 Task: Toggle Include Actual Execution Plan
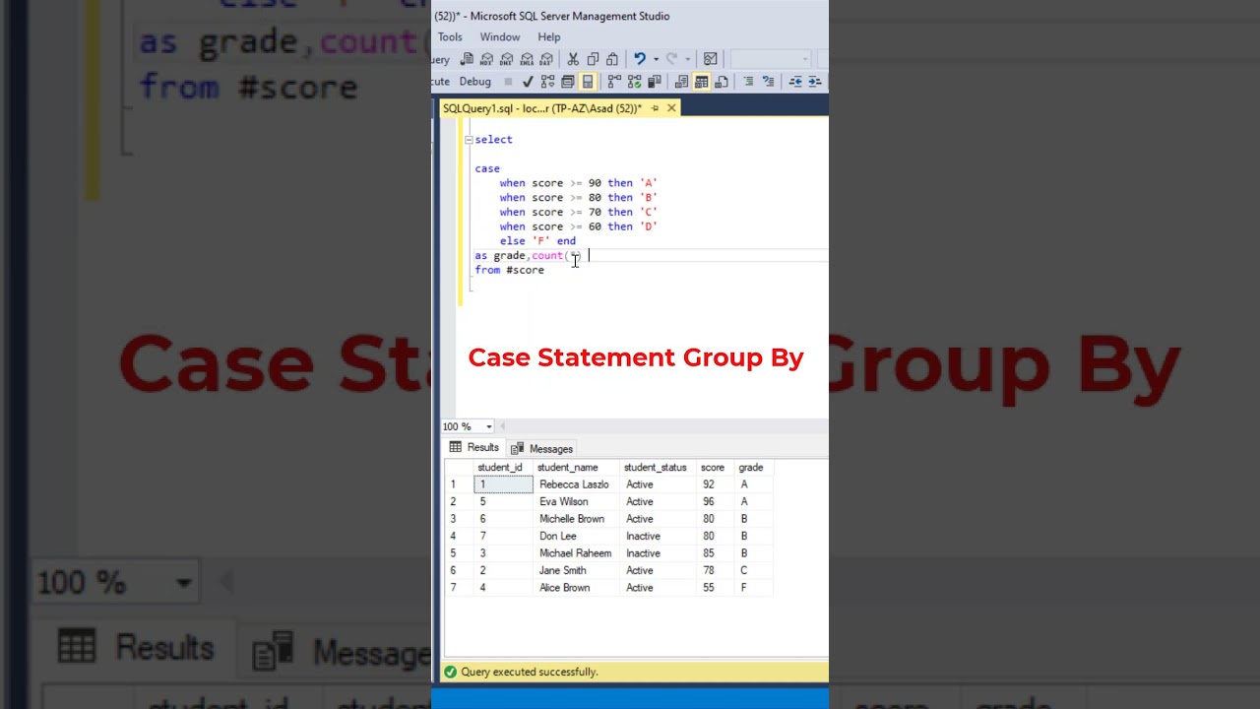pos(614,82)
